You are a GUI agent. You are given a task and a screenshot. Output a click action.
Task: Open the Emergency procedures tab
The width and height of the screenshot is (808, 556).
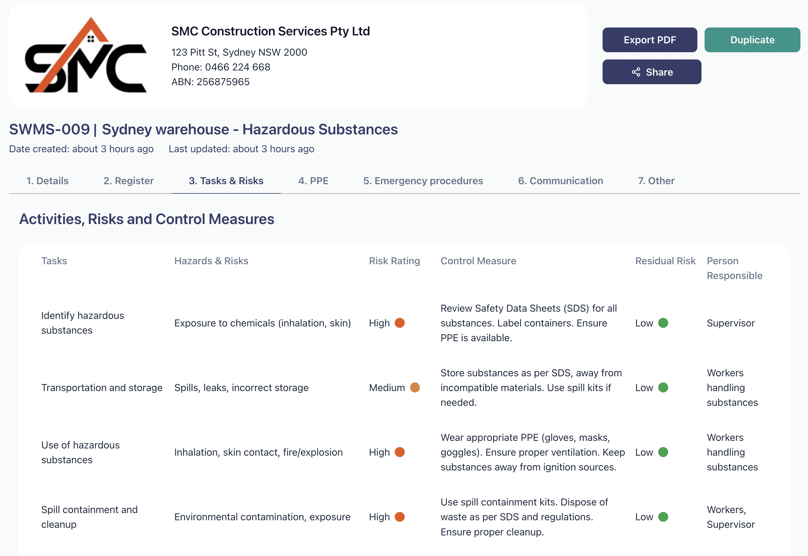coord(423,180)
